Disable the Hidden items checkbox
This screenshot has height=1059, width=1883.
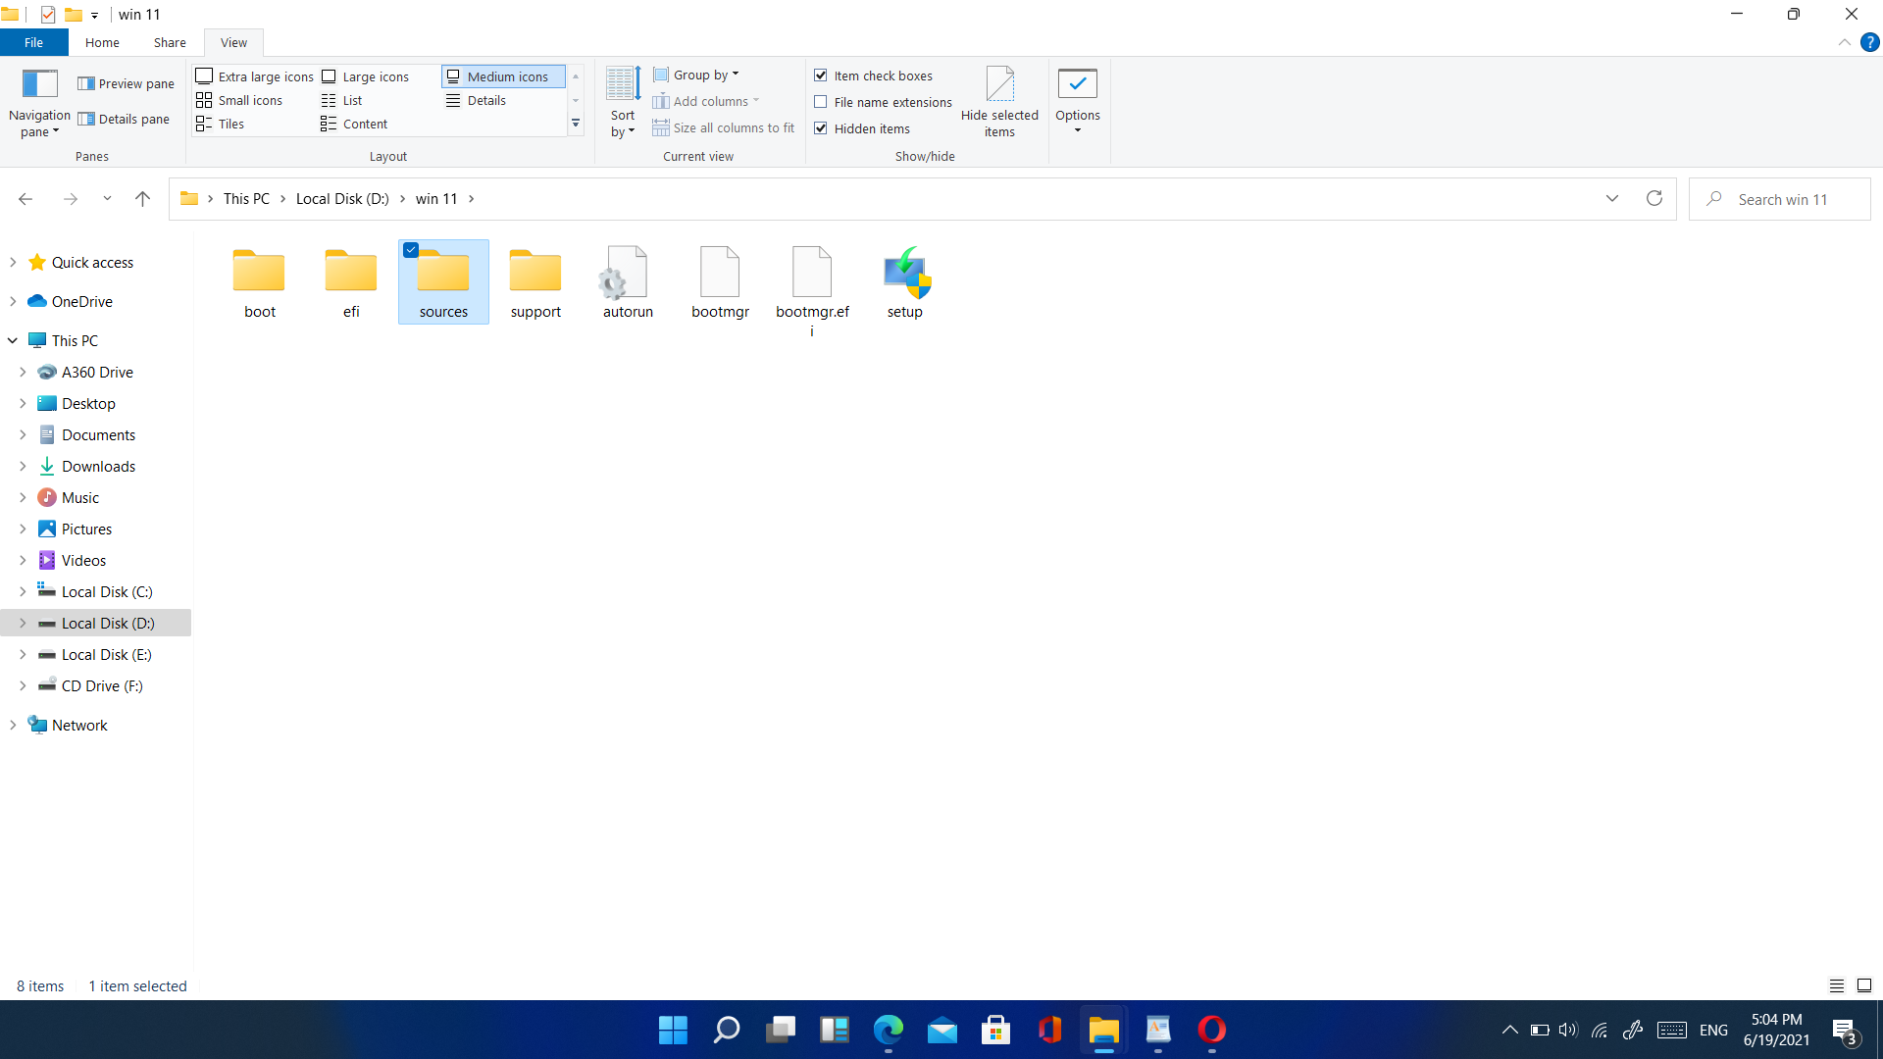pyautogui.click(x=821, y=127)
